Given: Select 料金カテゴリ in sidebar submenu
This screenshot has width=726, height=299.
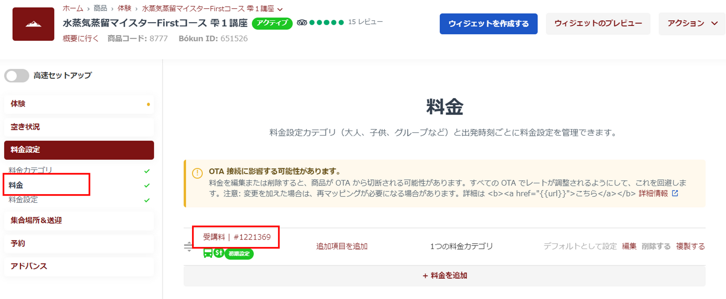Looking at the screenshot, I should tap(31, 170).
